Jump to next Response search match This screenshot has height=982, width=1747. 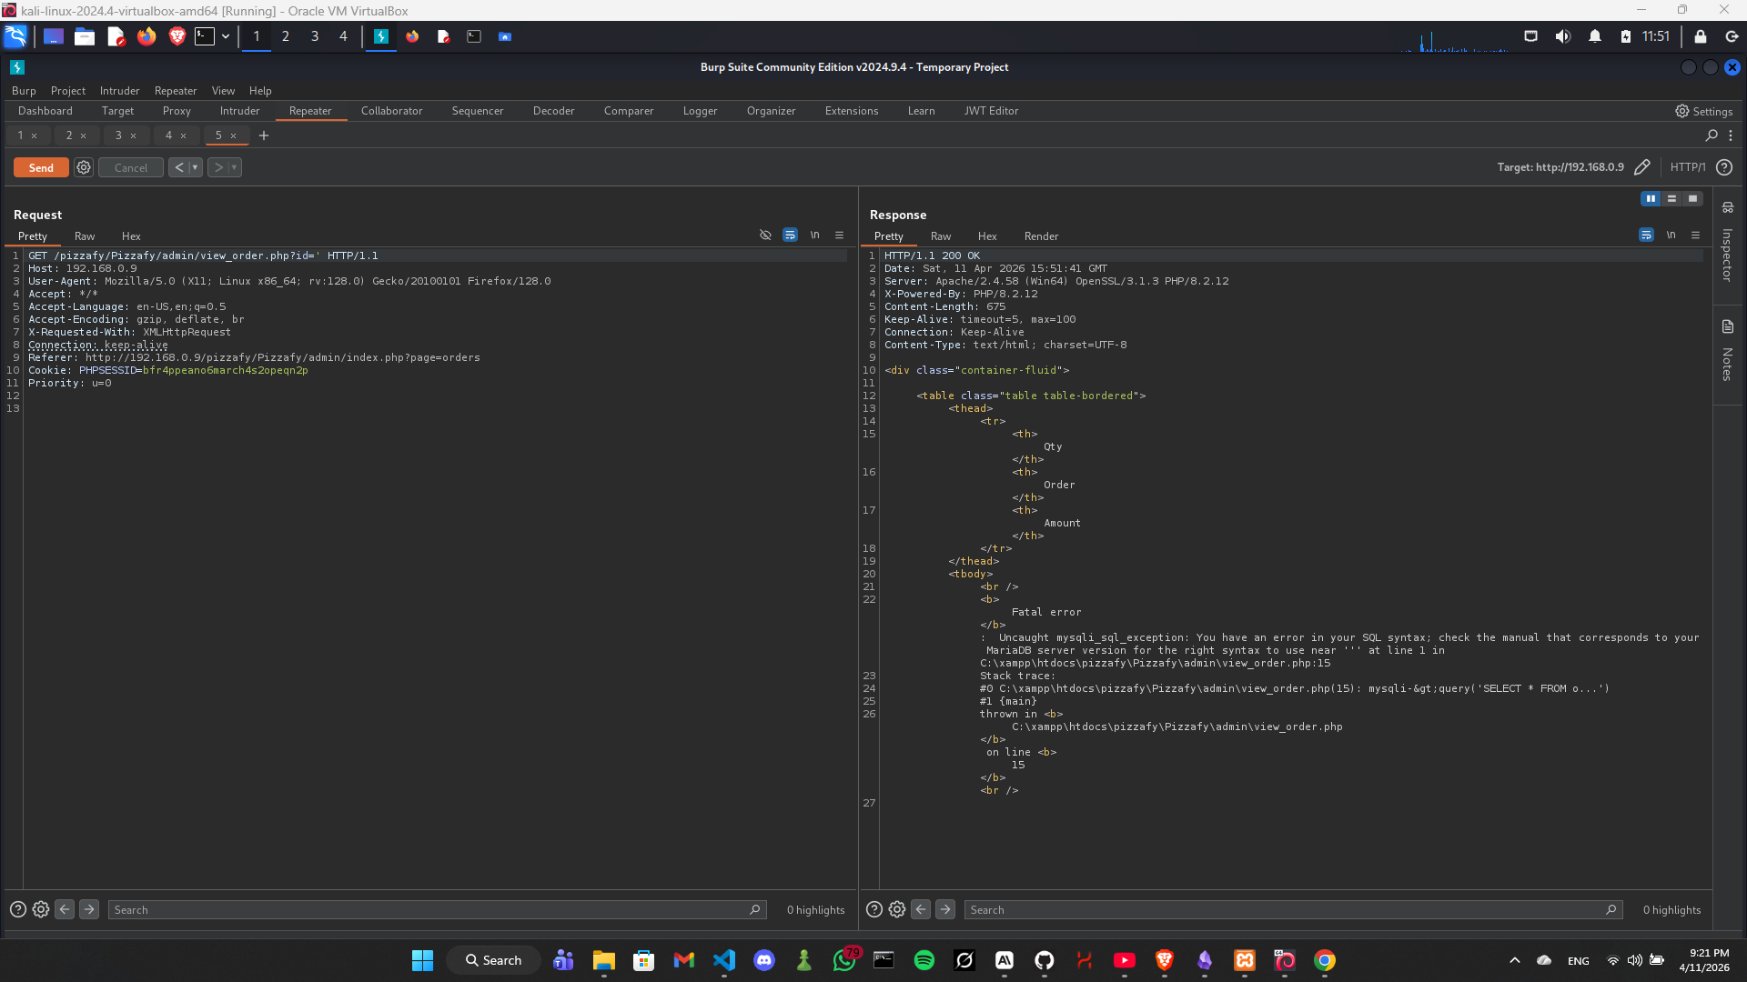pos(945,909)
